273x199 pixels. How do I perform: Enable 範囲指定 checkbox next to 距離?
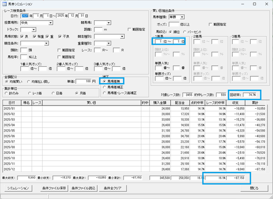pyautogui.click(x=129, y=29)
